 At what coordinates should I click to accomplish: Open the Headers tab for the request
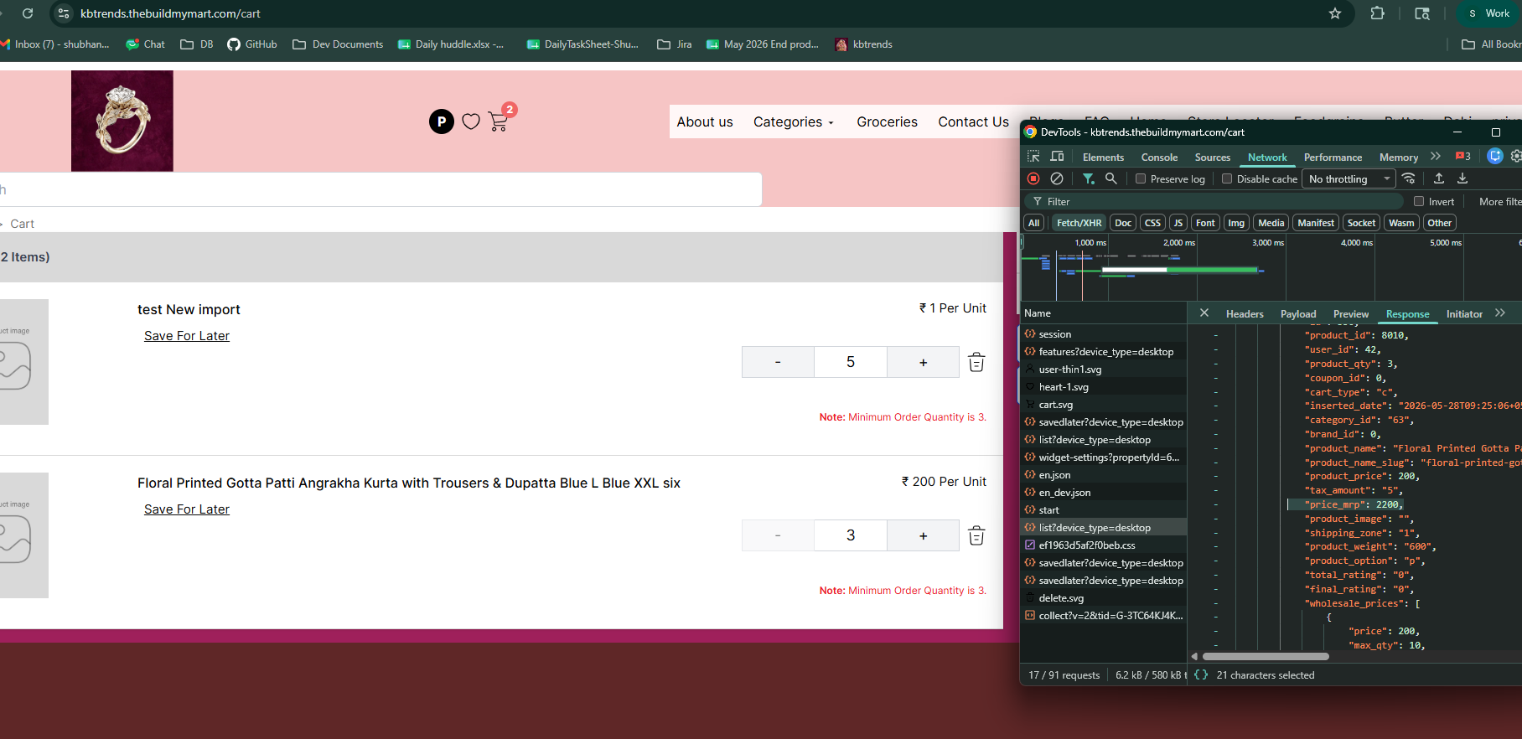point(1245,314)
